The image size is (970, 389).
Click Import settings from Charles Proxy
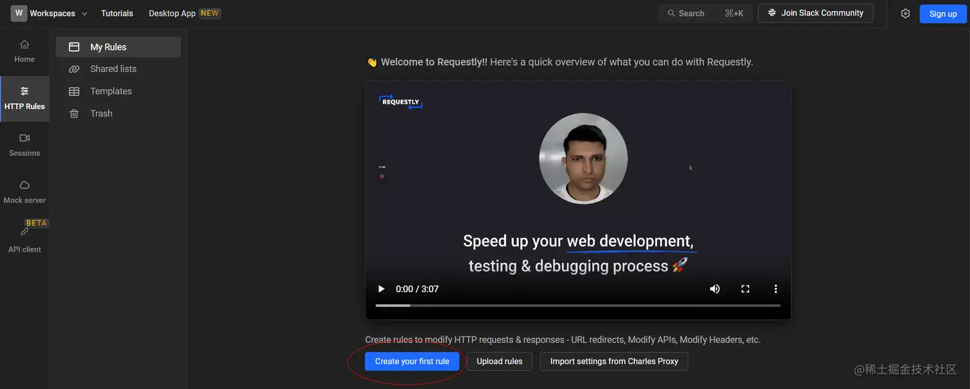[x=614, y=361]
